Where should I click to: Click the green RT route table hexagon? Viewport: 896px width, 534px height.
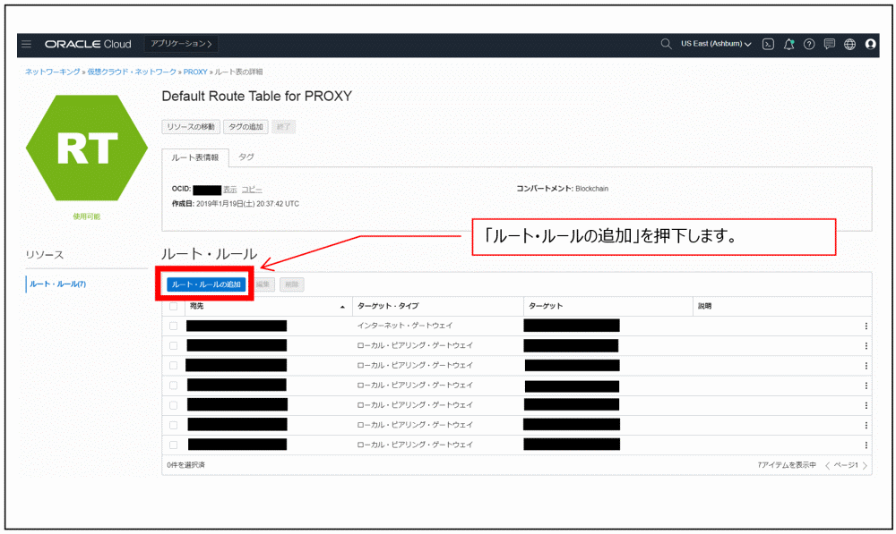pyautogui.click(x=87, y=148)
